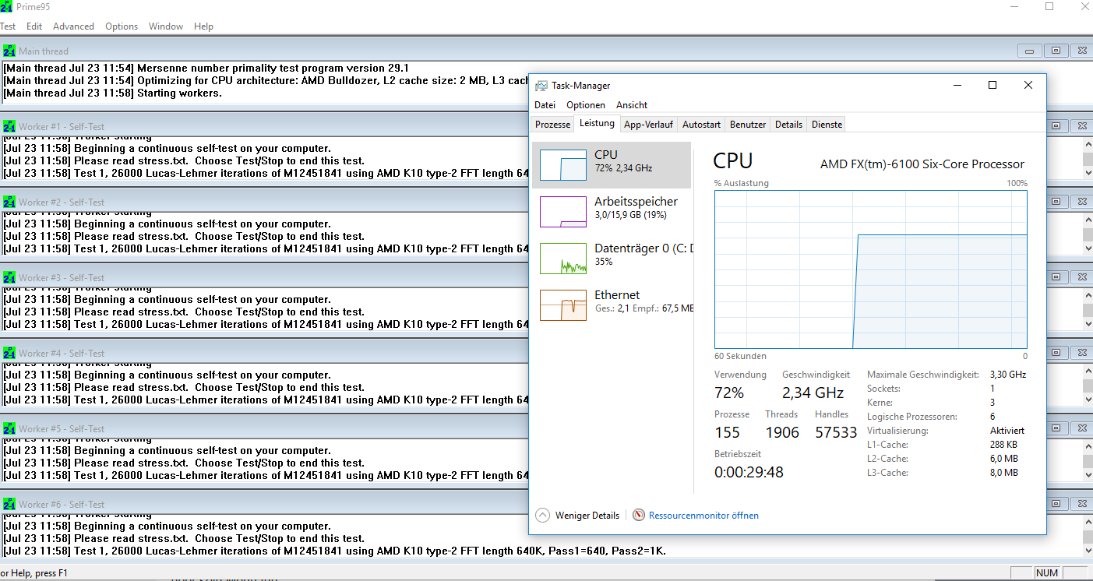This screenshot has height=581, width=1093.
Task: Click the Worker #6 window icon
Action: 9,504
